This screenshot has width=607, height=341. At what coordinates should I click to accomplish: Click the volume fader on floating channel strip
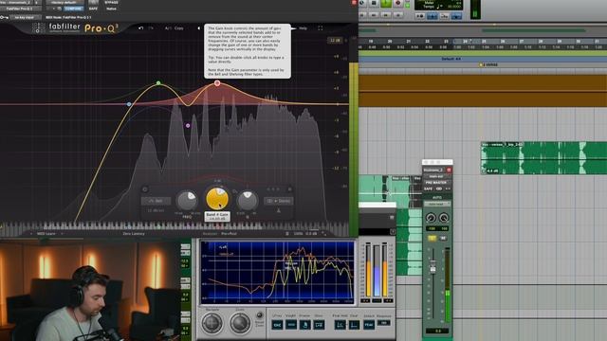point(432,267)
